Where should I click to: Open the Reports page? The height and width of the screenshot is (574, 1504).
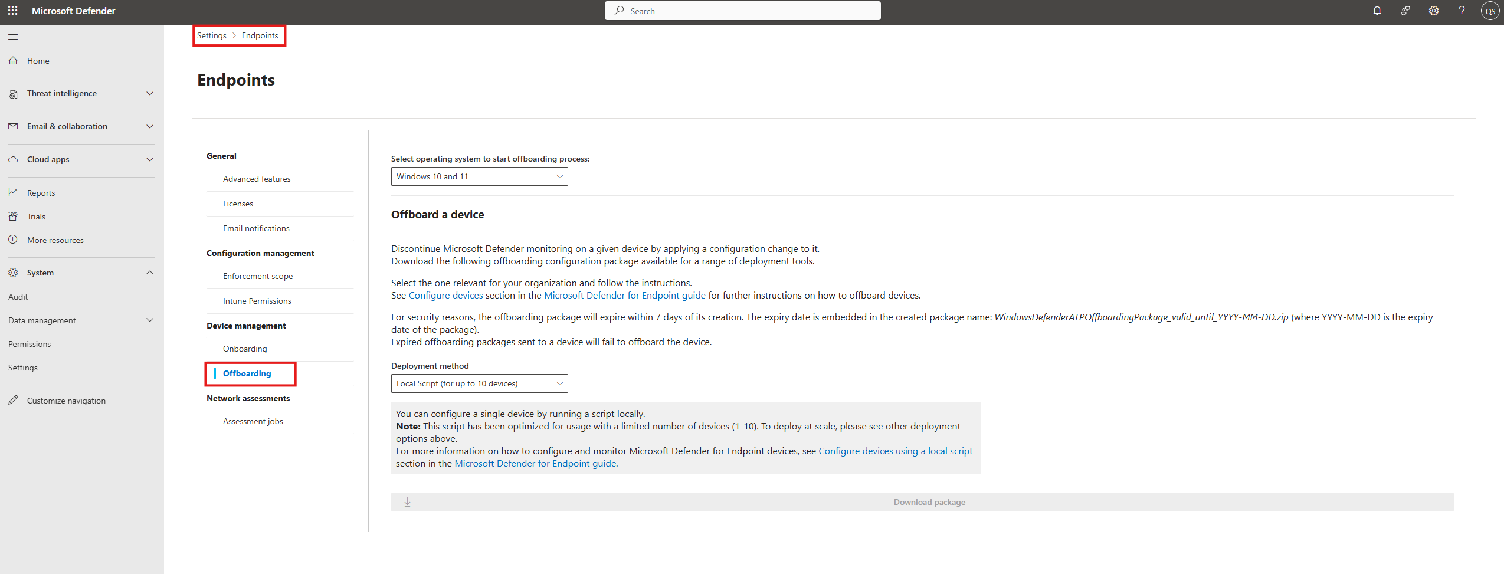click(41, 193)
